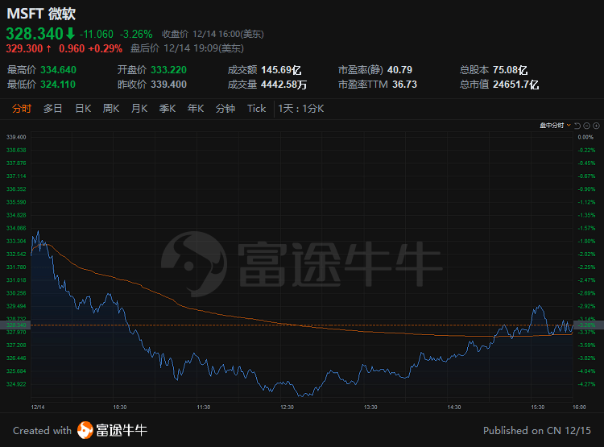
Task: Click the chart reset/undo arrow icon
Action: [578, 126]
